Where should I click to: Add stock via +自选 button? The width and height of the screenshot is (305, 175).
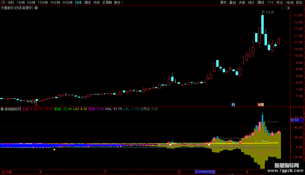coord(289,2)
